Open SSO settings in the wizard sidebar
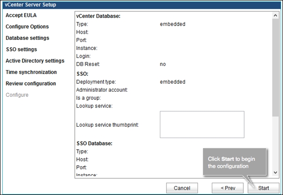This screenshot has width=283, height=195. point(21,49)
